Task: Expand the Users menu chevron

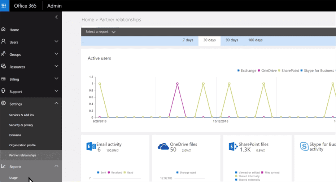Action: (x=56, y=41)
